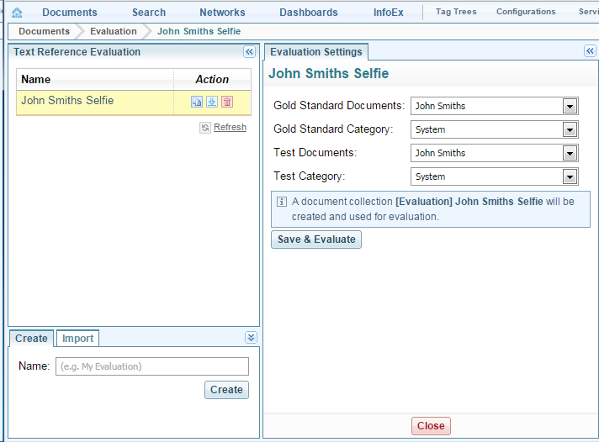Image resolution: width=599 pixels, height=442 pixels.
Task: Click the red Close button
Action: (431, 426)
